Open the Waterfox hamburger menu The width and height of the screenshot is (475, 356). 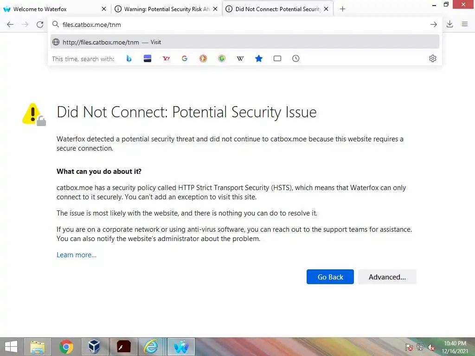click(465, 24)
